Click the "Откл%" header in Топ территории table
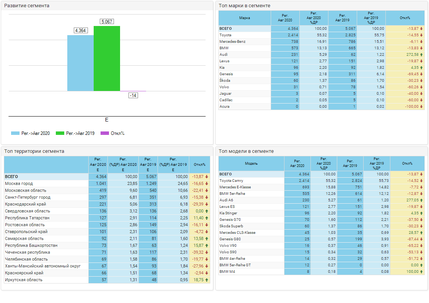Viewport: 429px width, 303px height. [x=200, y=165]
